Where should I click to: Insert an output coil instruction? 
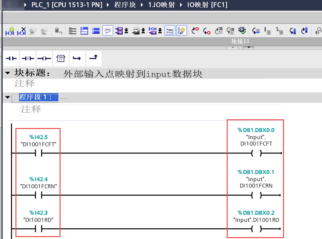point(44,58)
